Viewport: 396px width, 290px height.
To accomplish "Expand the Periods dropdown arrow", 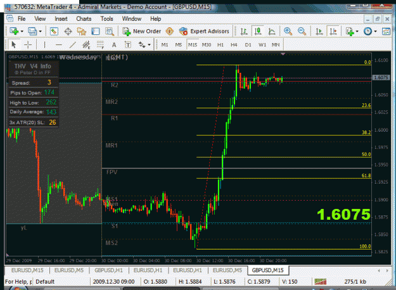I will tap(375, 31).
